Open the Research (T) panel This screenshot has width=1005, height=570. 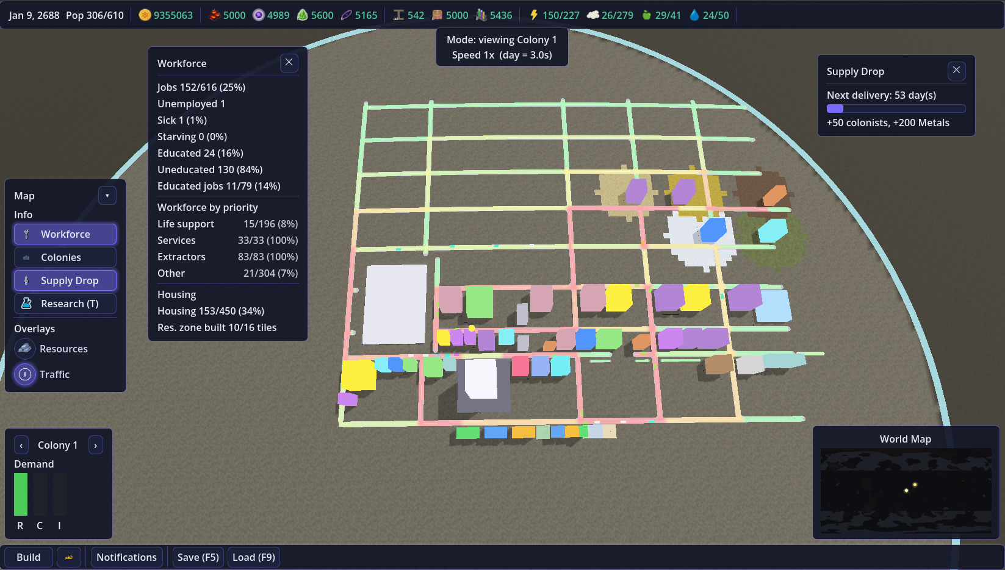[x=65, y=304]
